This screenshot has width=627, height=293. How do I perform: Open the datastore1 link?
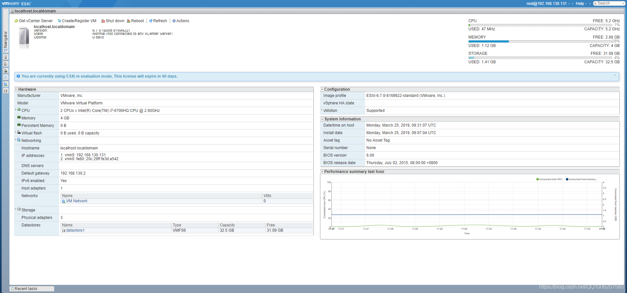(x=75, y=231)
